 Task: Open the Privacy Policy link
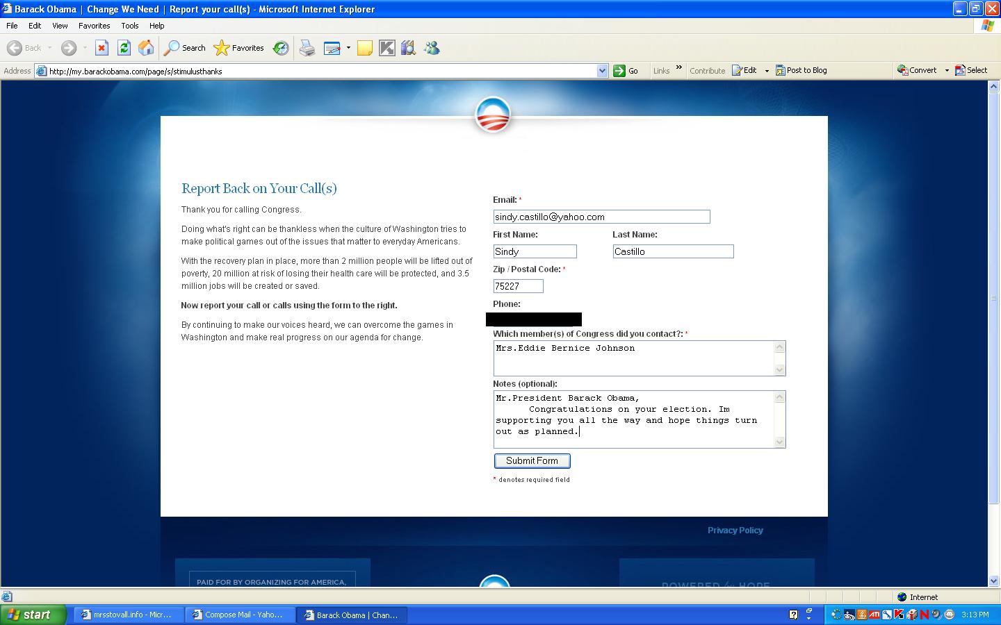coord(735,530)
